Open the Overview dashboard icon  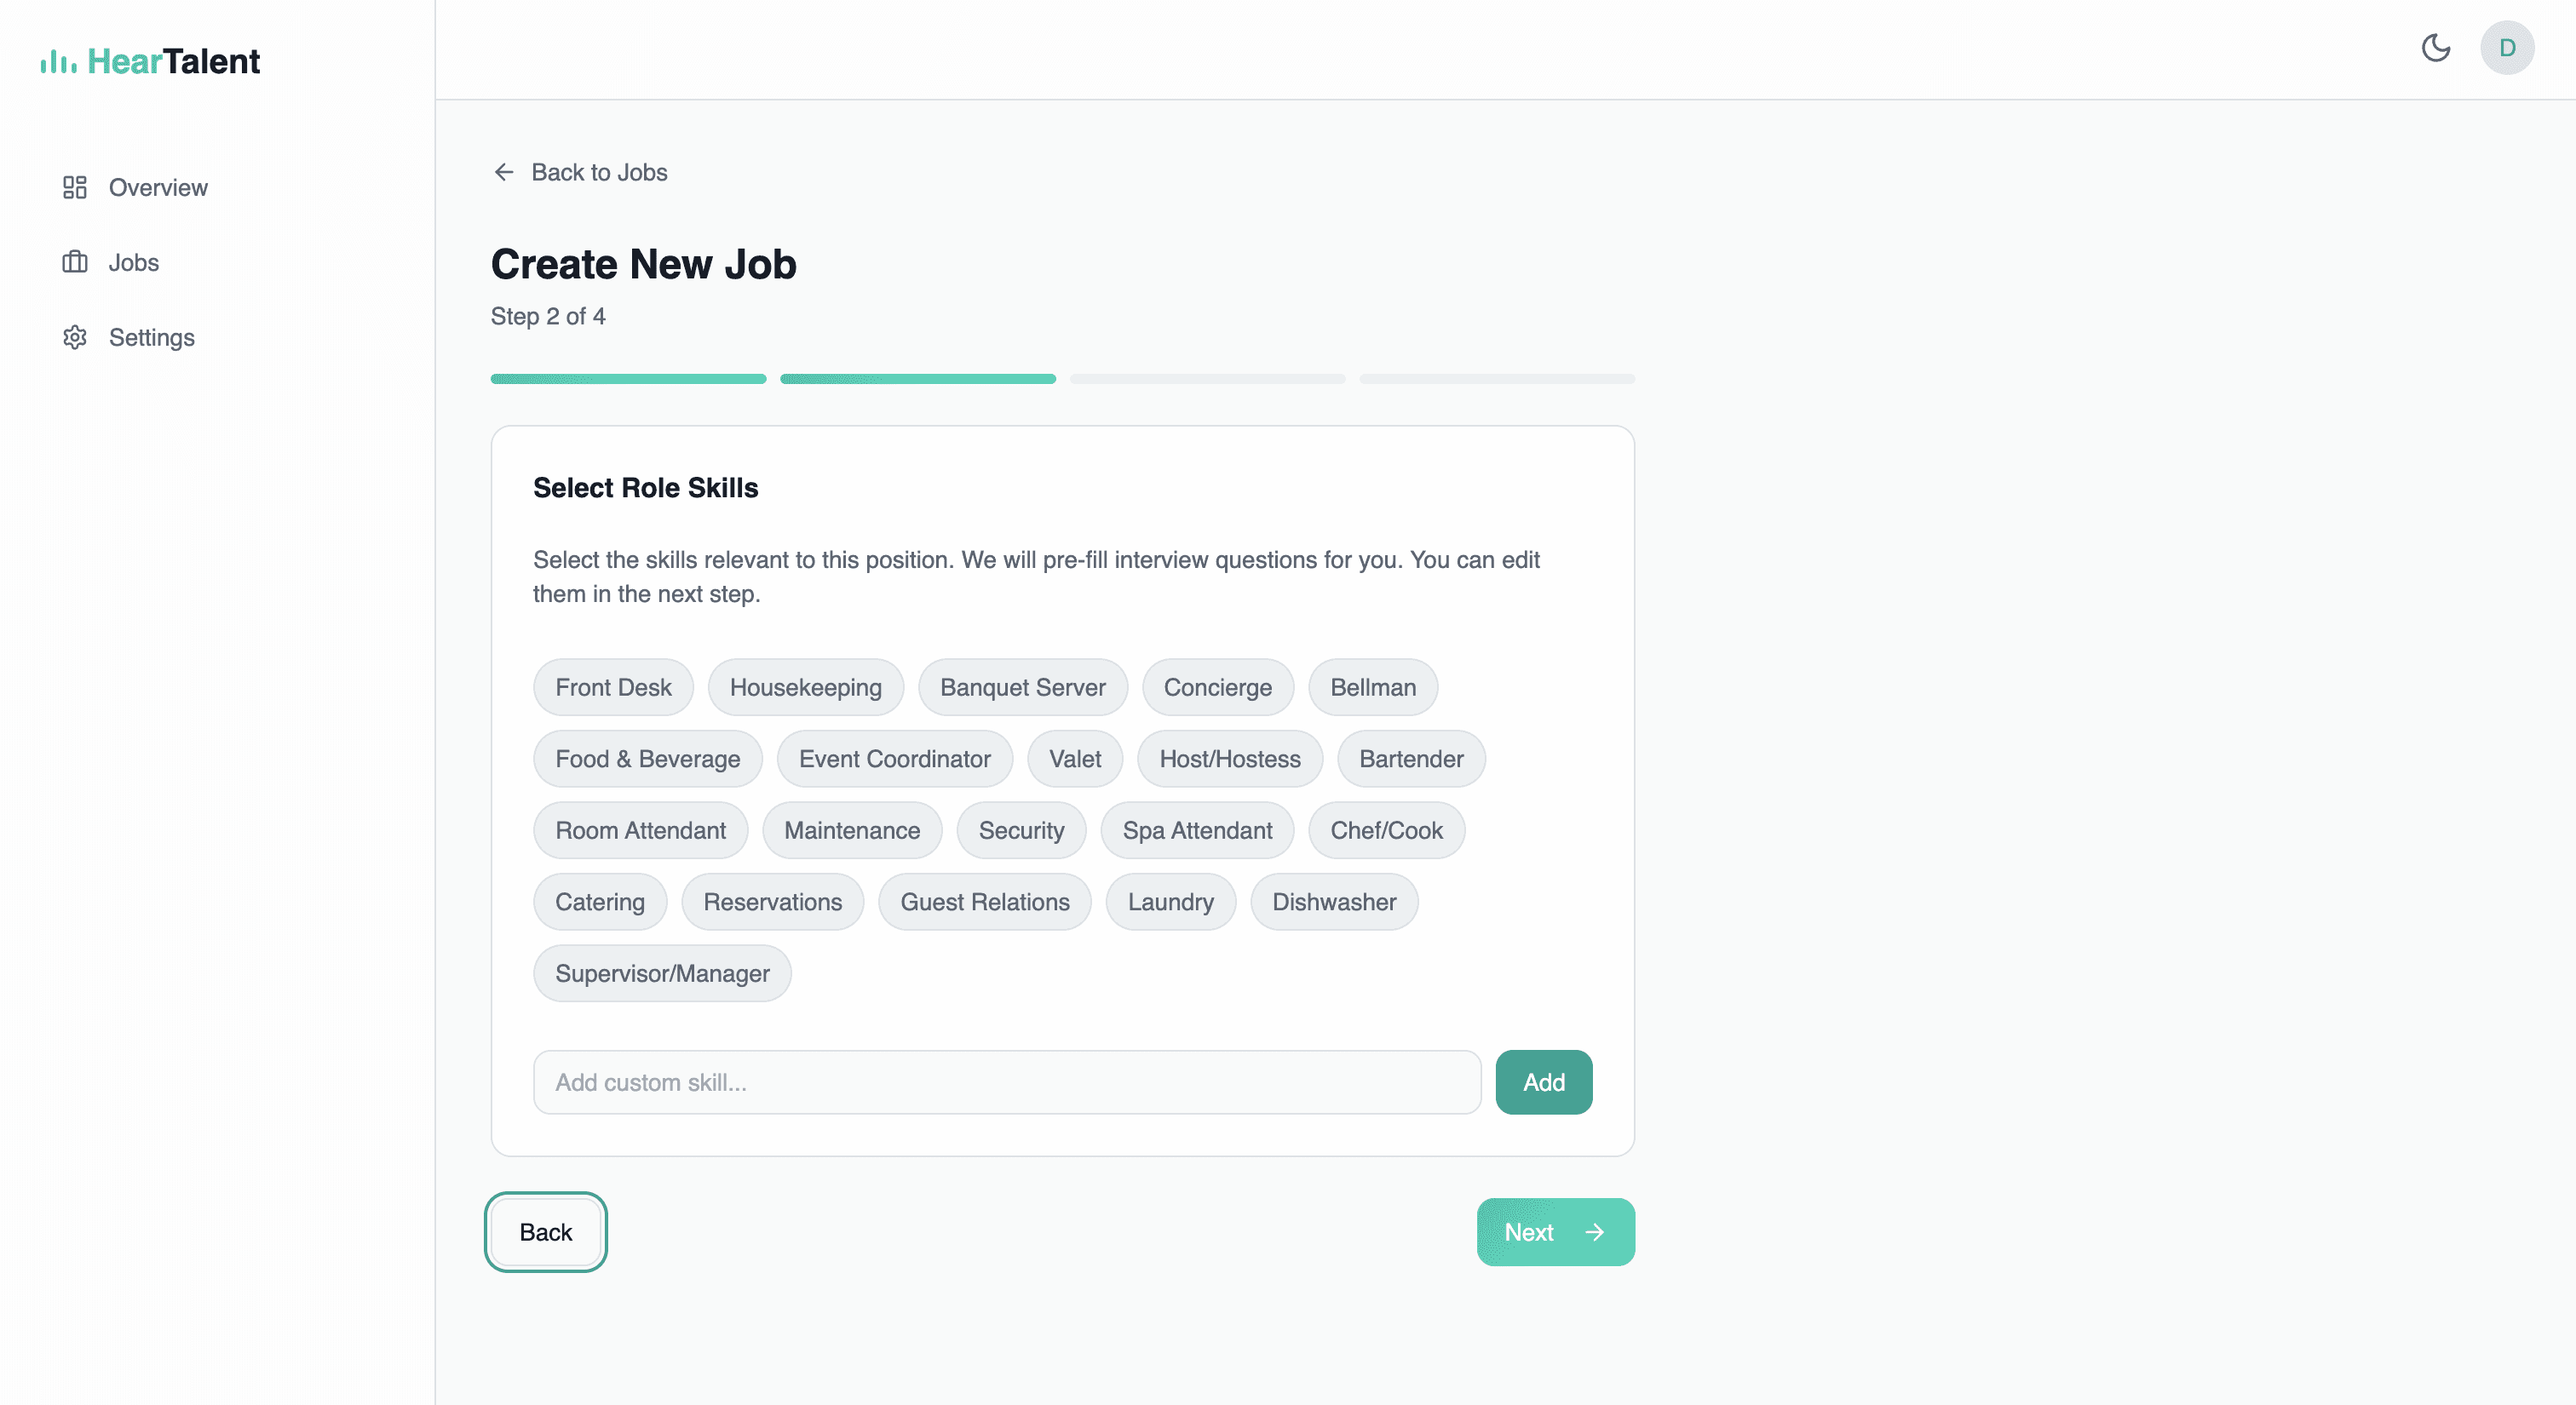(x=75, y=186)
